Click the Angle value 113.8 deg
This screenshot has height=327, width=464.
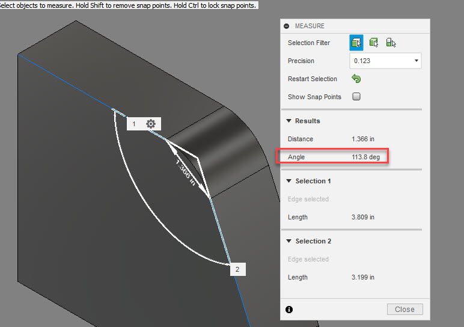(x=366, y=157)
